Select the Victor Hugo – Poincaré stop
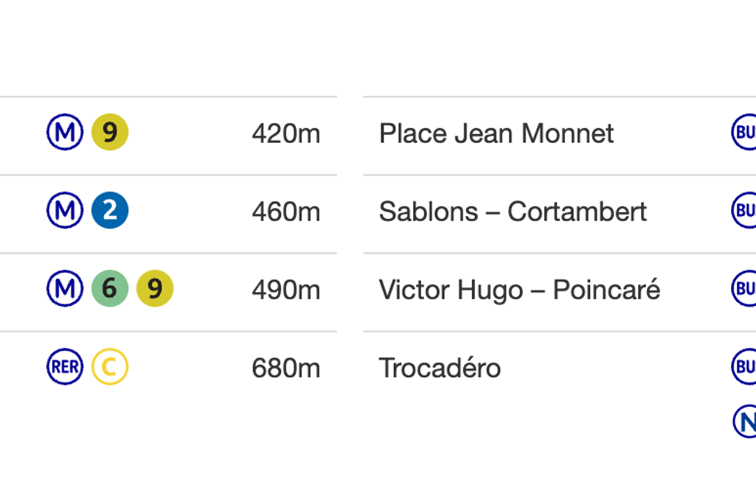Image resolution: width=756 pixels, height=479 pixels. 519,290
